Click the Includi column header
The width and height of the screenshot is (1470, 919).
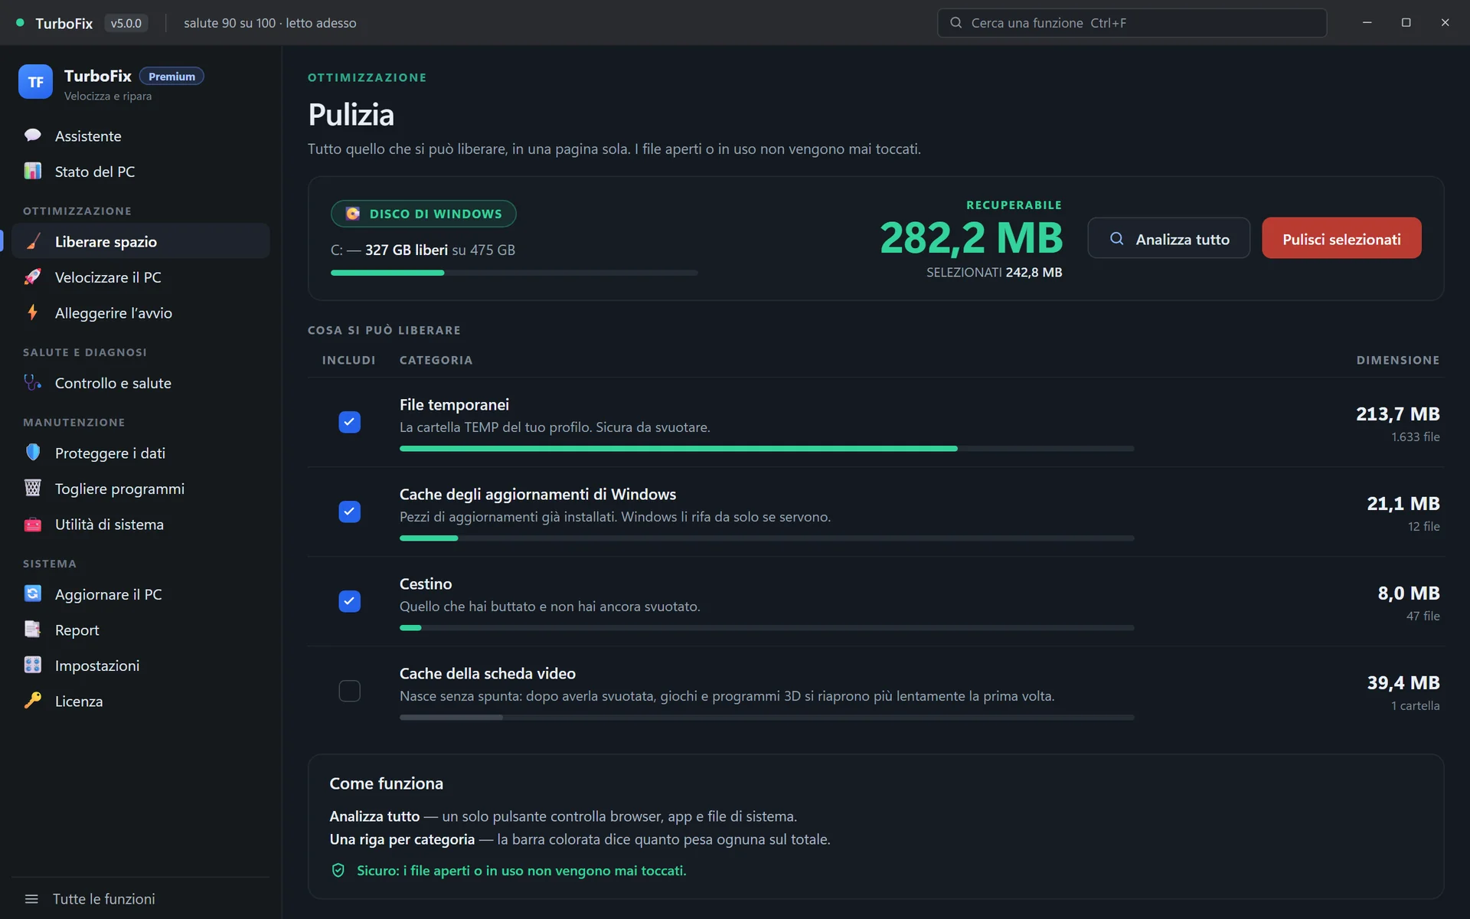click(348, 360)
